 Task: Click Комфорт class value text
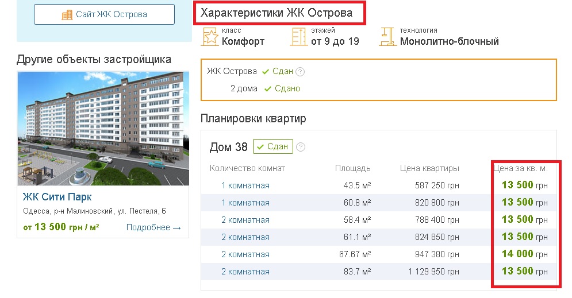243,41
